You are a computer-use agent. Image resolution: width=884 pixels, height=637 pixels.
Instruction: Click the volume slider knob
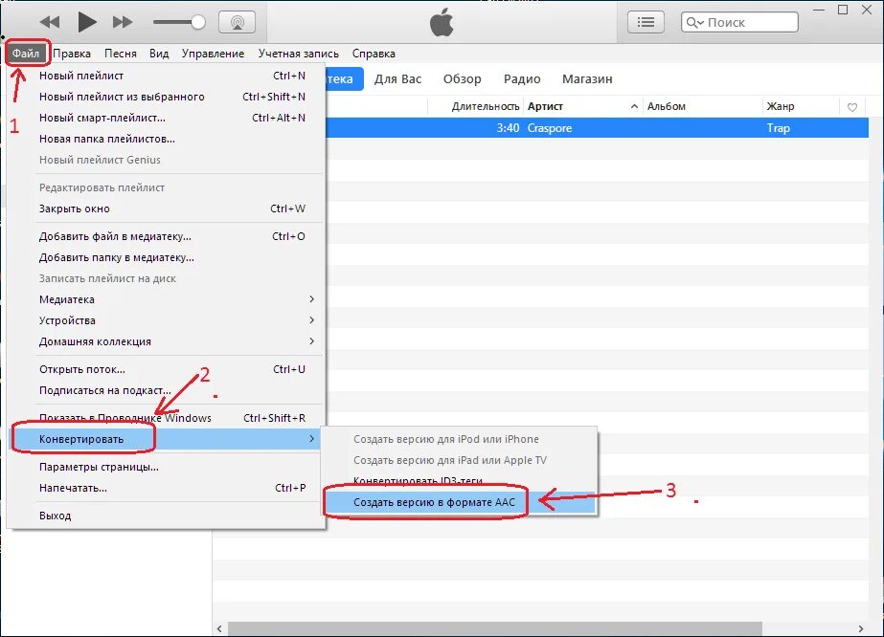pos(198,23)
